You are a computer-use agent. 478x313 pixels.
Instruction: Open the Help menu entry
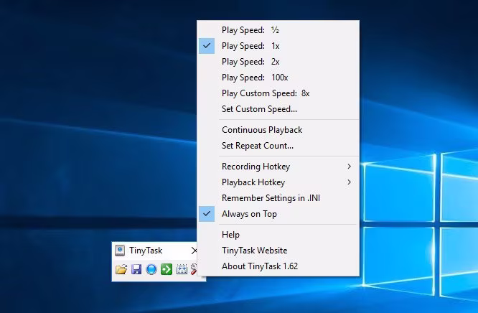(x=278, y=235)
